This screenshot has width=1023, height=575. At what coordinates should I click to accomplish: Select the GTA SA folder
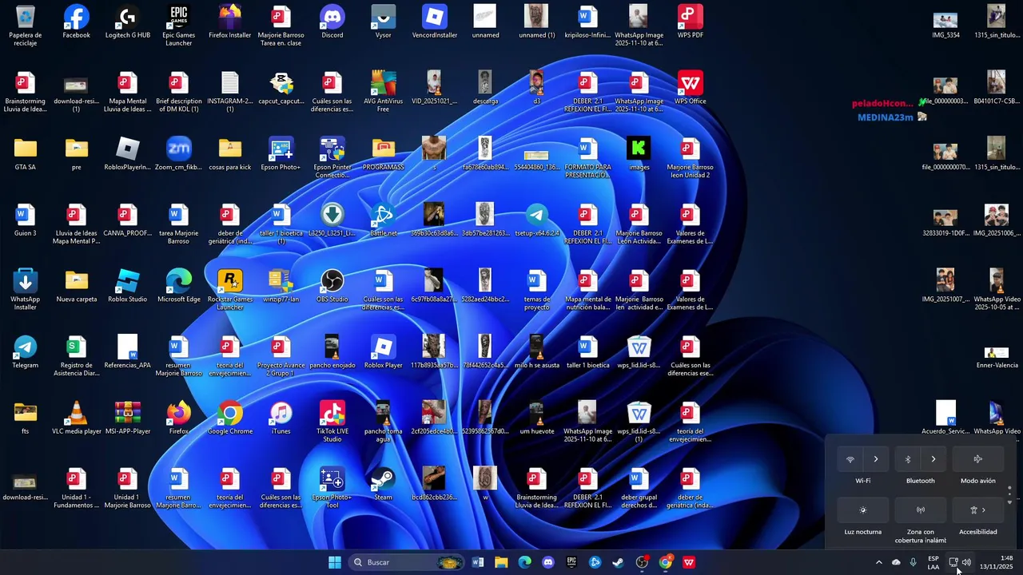pos(25,153)
